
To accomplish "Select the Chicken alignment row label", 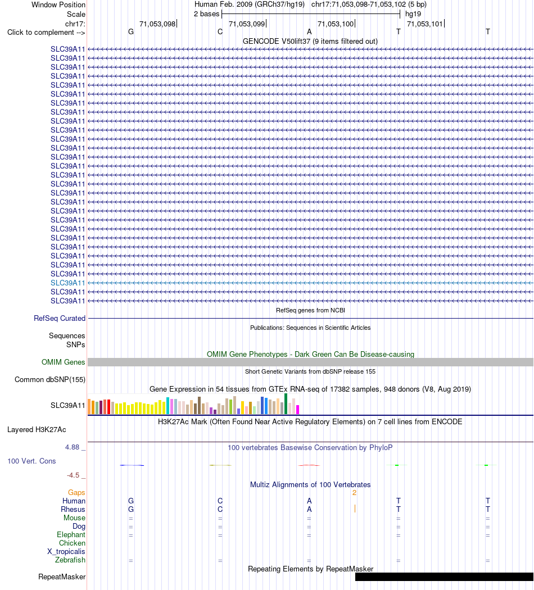I will [x=73, y=543].
